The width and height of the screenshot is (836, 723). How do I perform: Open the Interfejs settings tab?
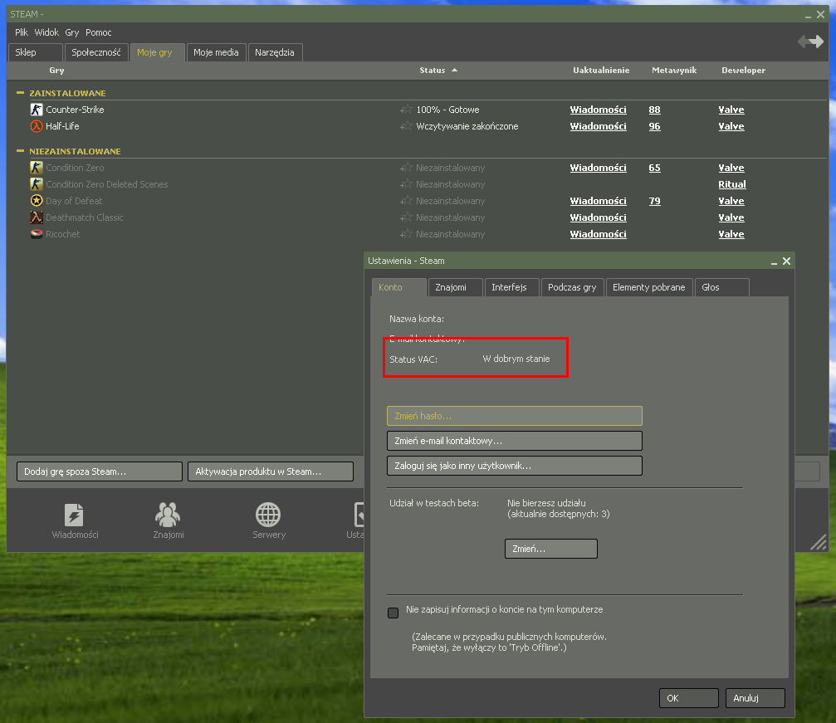(x=512, y=287)
